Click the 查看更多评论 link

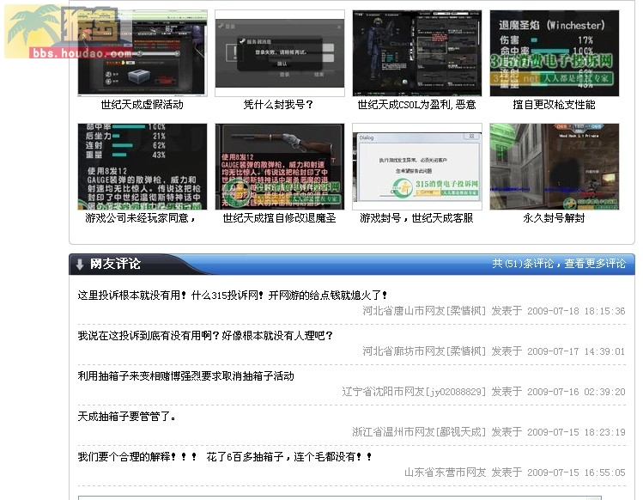pyautogui.click(x=595, y=264)
